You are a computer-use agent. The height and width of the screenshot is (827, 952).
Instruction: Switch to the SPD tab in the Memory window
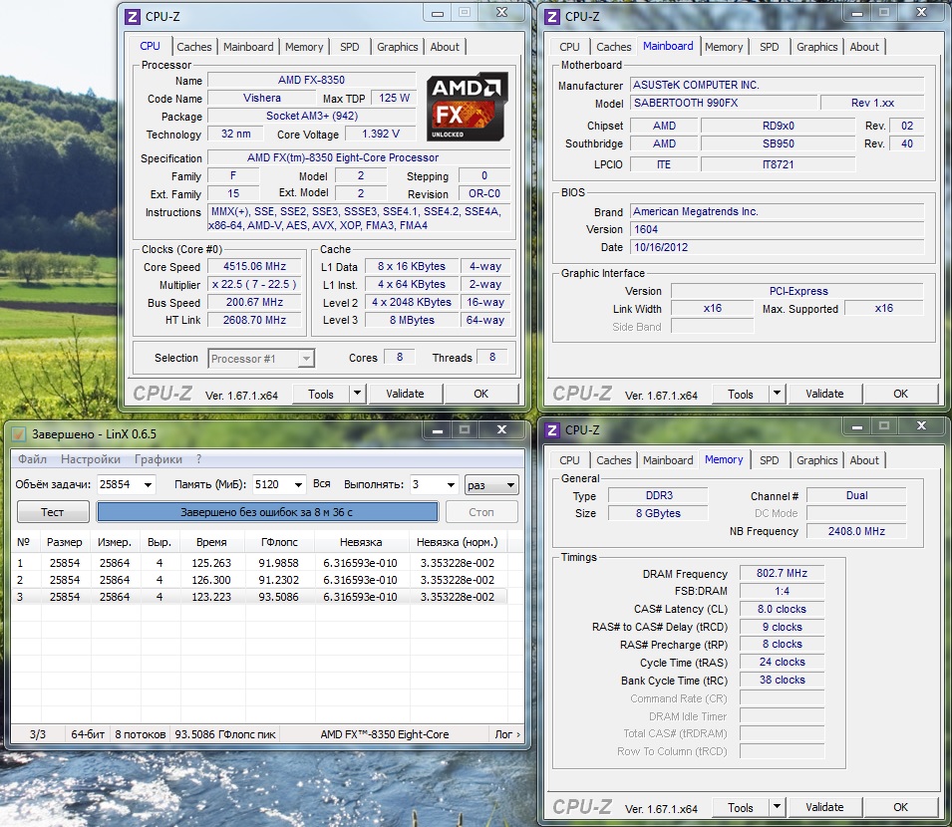tap(769, 460)
